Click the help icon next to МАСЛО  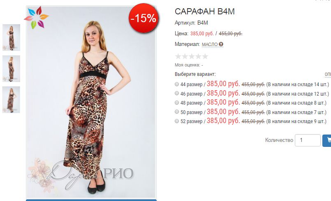221,44
